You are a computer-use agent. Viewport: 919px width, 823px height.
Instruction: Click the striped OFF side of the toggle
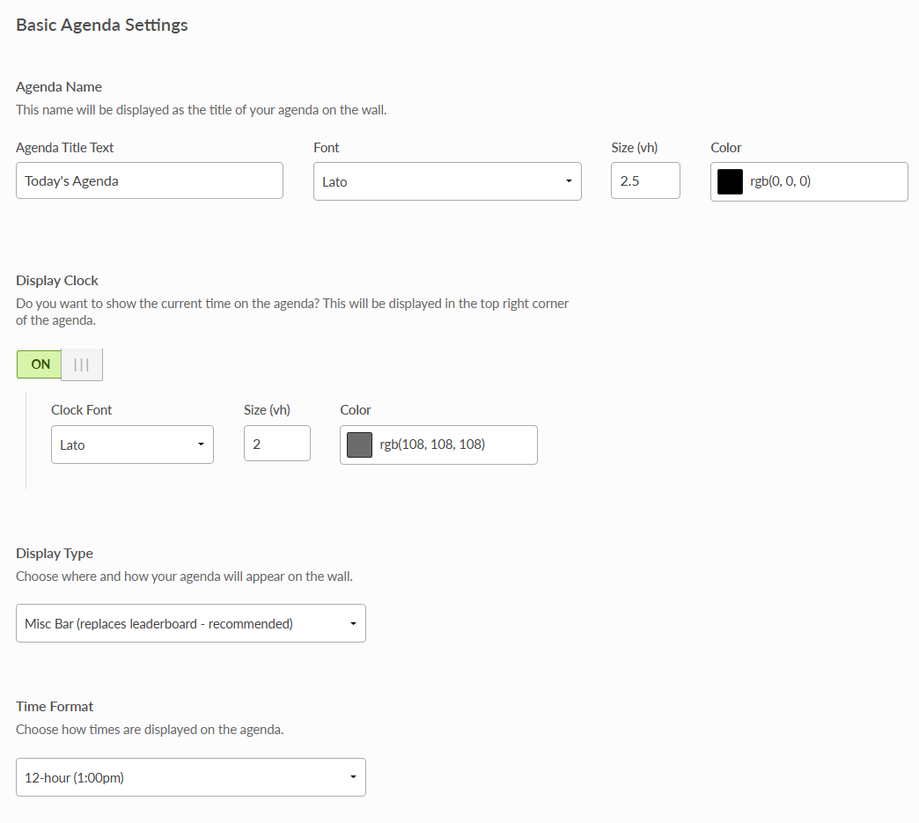tap(82, 364)
